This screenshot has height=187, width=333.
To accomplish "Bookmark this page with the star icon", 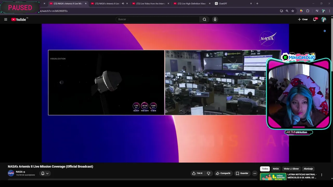I will pos(293,11).
